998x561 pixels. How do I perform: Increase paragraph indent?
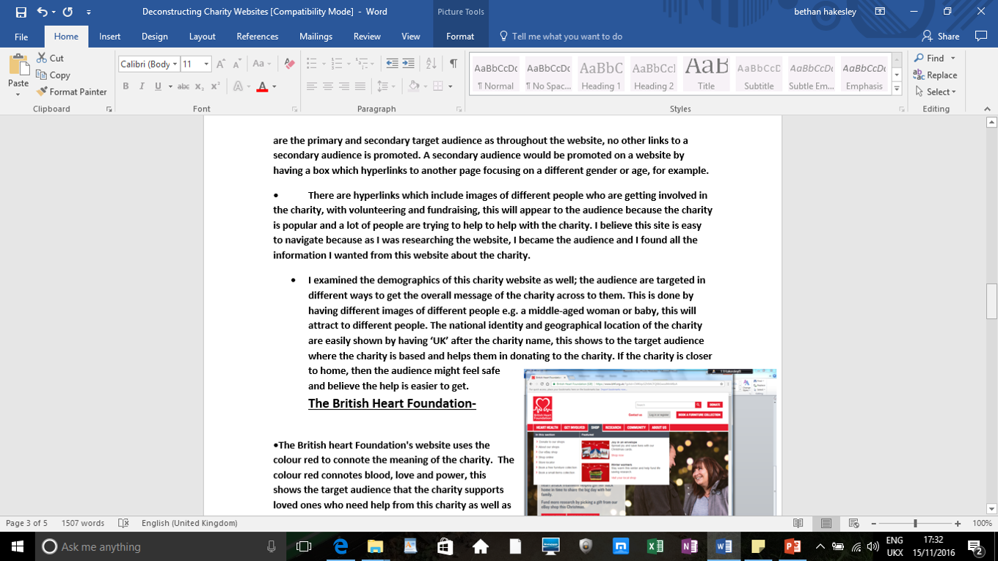tap(408, 64)
